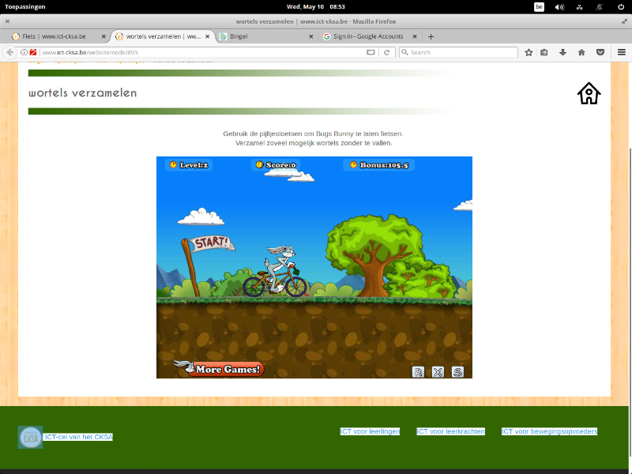
Task: Open the Downloads arrow icon
Action: [562, 52]
